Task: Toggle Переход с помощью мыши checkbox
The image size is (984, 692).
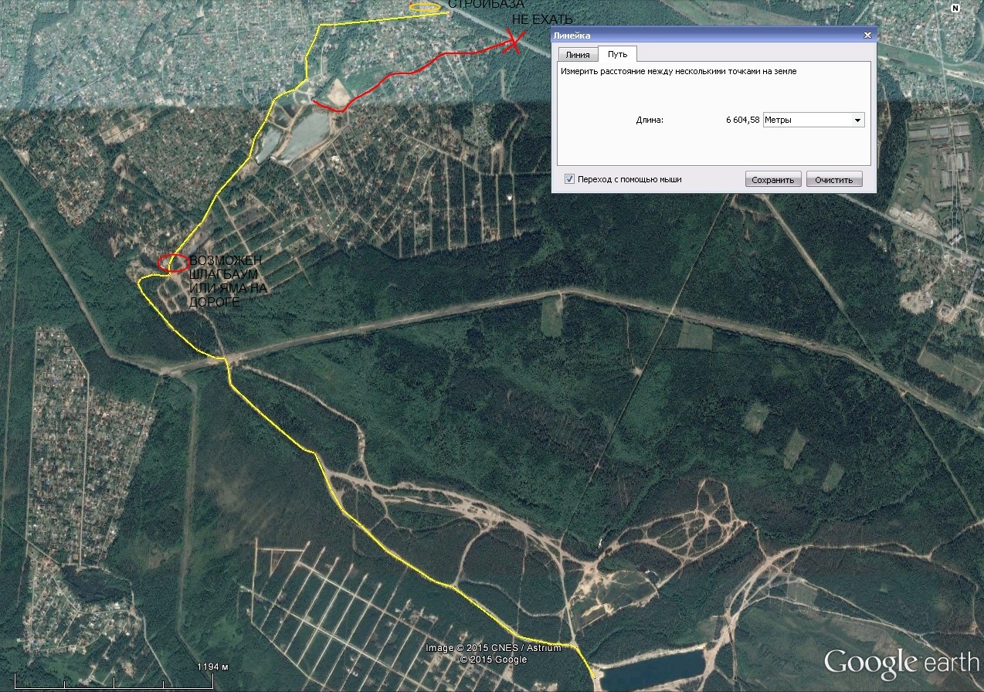Action: tap(570, 179)
